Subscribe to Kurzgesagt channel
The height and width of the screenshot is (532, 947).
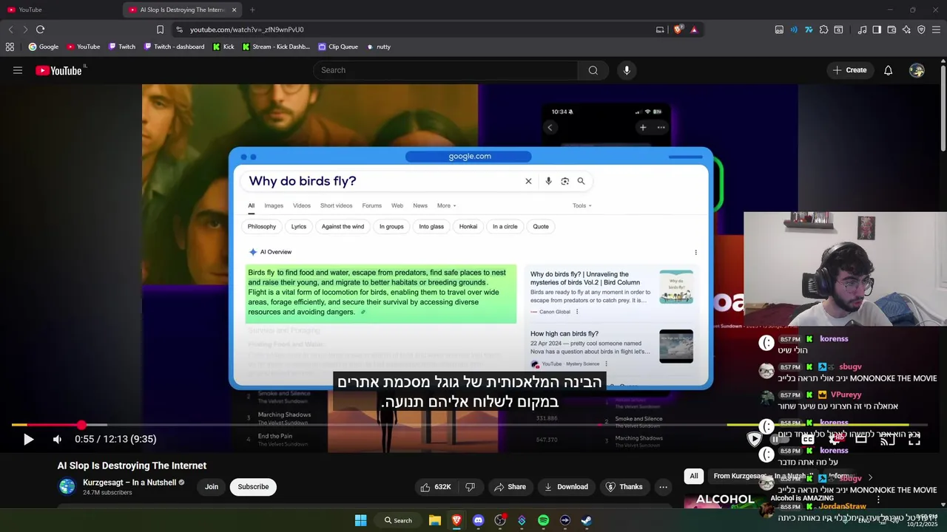coord(253,487)
